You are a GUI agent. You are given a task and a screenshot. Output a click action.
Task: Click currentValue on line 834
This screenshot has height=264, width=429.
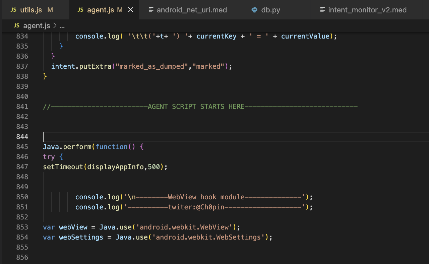[x=305, y=36]
